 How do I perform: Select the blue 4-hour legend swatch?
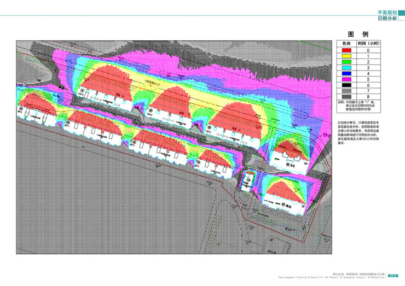346,74
